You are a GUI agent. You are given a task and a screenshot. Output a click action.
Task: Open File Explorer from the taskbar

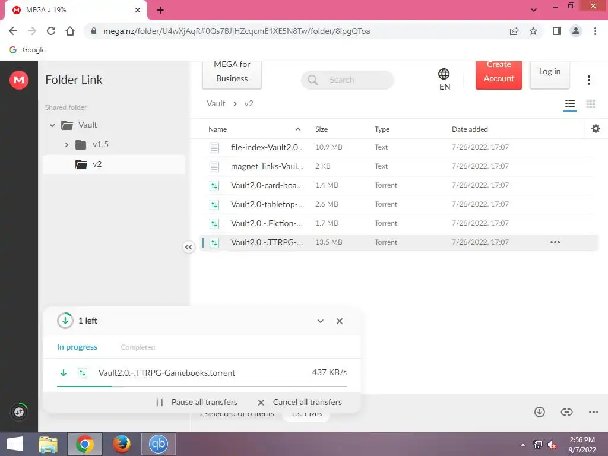point(48,444)
